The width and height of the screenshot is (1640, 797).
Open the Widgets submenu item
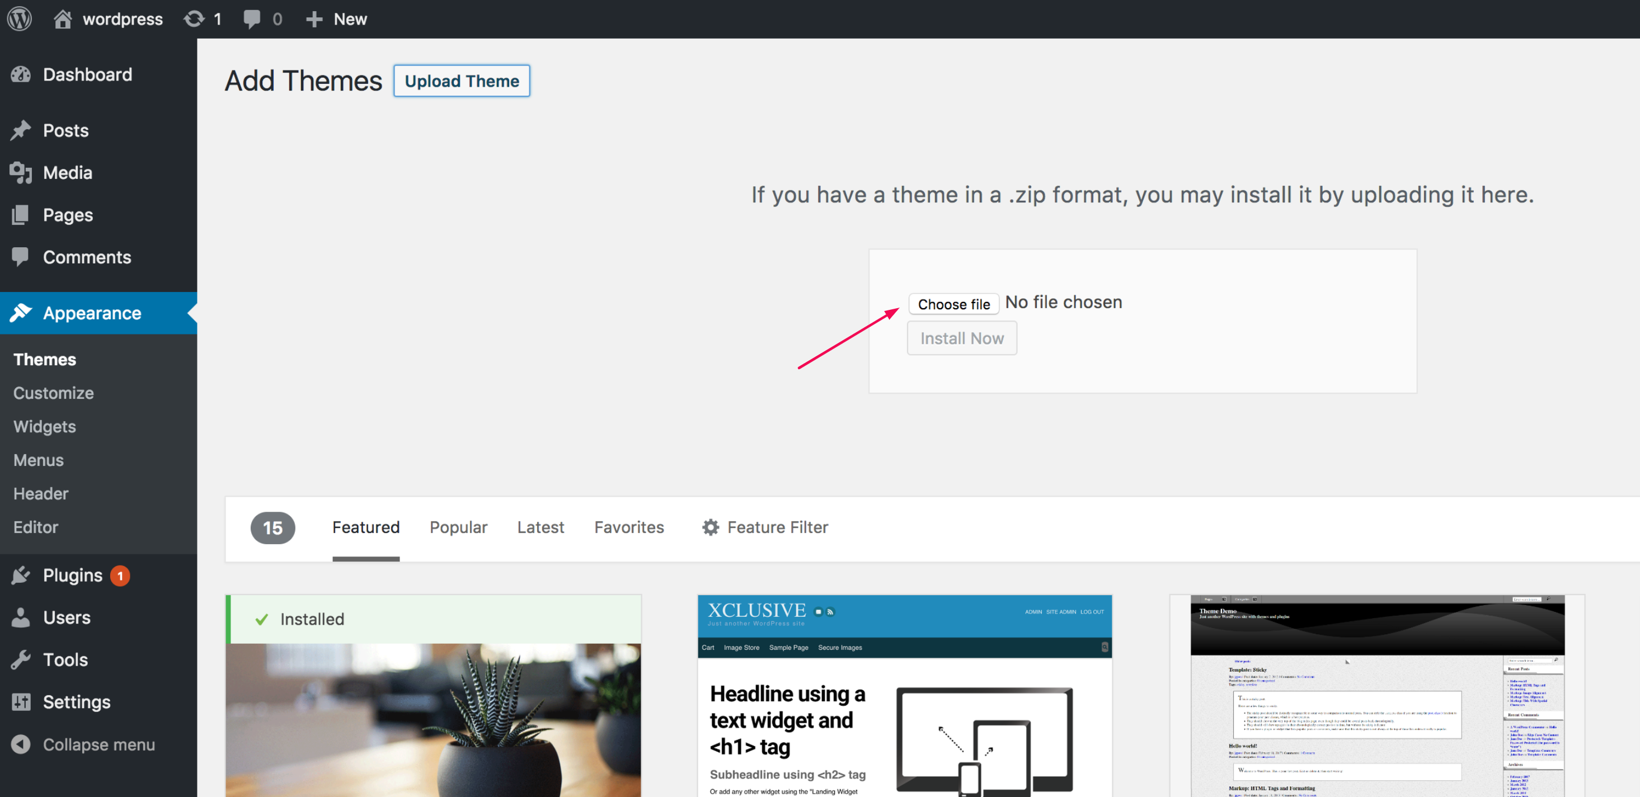pyautogui.click(x=45, y=427)
